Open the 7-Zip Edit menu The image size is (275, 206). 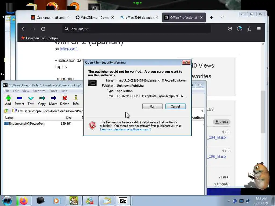tap(16, 91)
